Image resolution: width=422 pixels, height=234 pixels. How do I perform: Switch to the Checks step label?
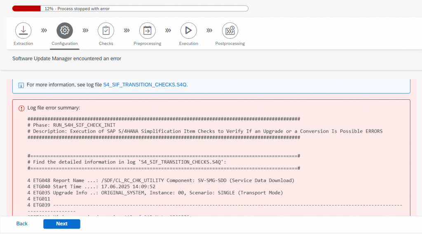pos(106,44)
